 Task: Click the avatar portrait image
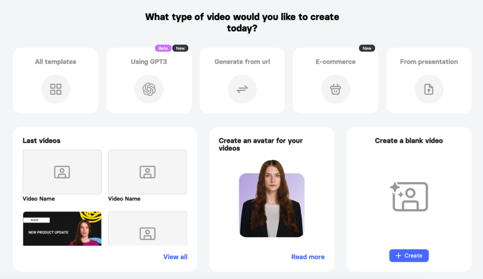click(x=272, y=204)
